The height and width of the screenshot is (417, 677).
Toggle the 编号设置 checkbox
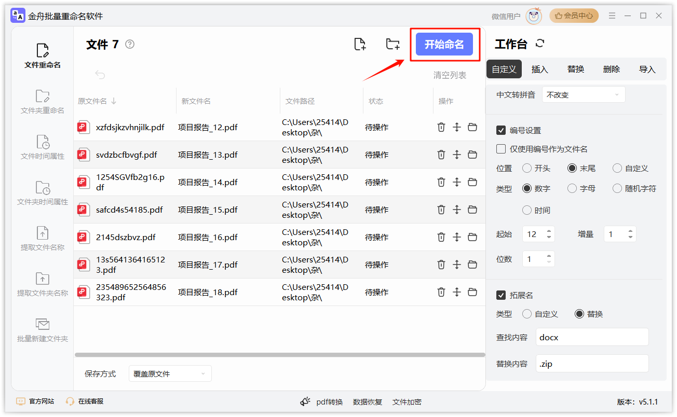(501, 130)
